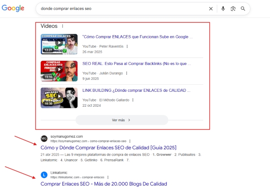Expand more videos with 'Ver más'
This screenshot has width=270, height=189.
coord(122,120)
